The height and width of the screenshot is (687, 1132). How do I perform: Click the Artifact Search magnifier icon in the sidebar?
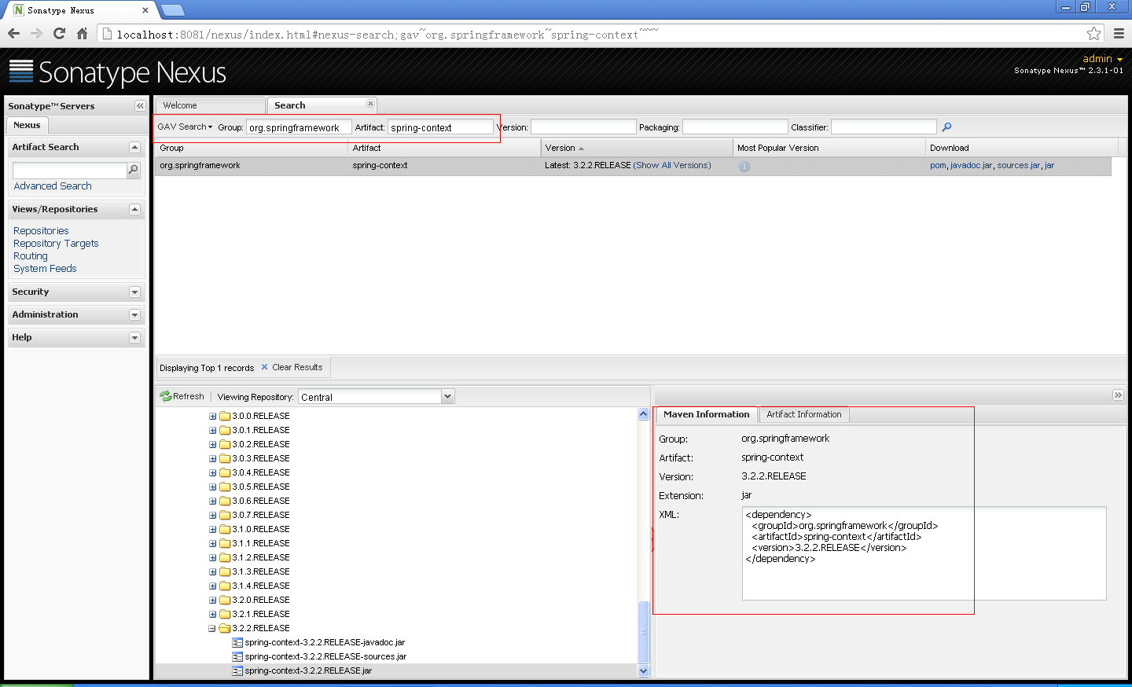point(134,170)
